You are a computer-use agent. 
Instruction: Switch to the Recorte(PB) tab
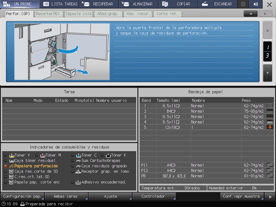(49, 14)
